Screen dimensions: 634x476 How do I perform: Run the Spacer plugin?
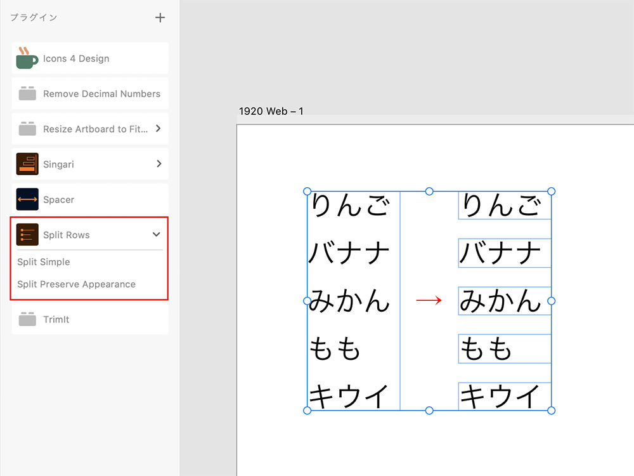(x=58, y=200)
